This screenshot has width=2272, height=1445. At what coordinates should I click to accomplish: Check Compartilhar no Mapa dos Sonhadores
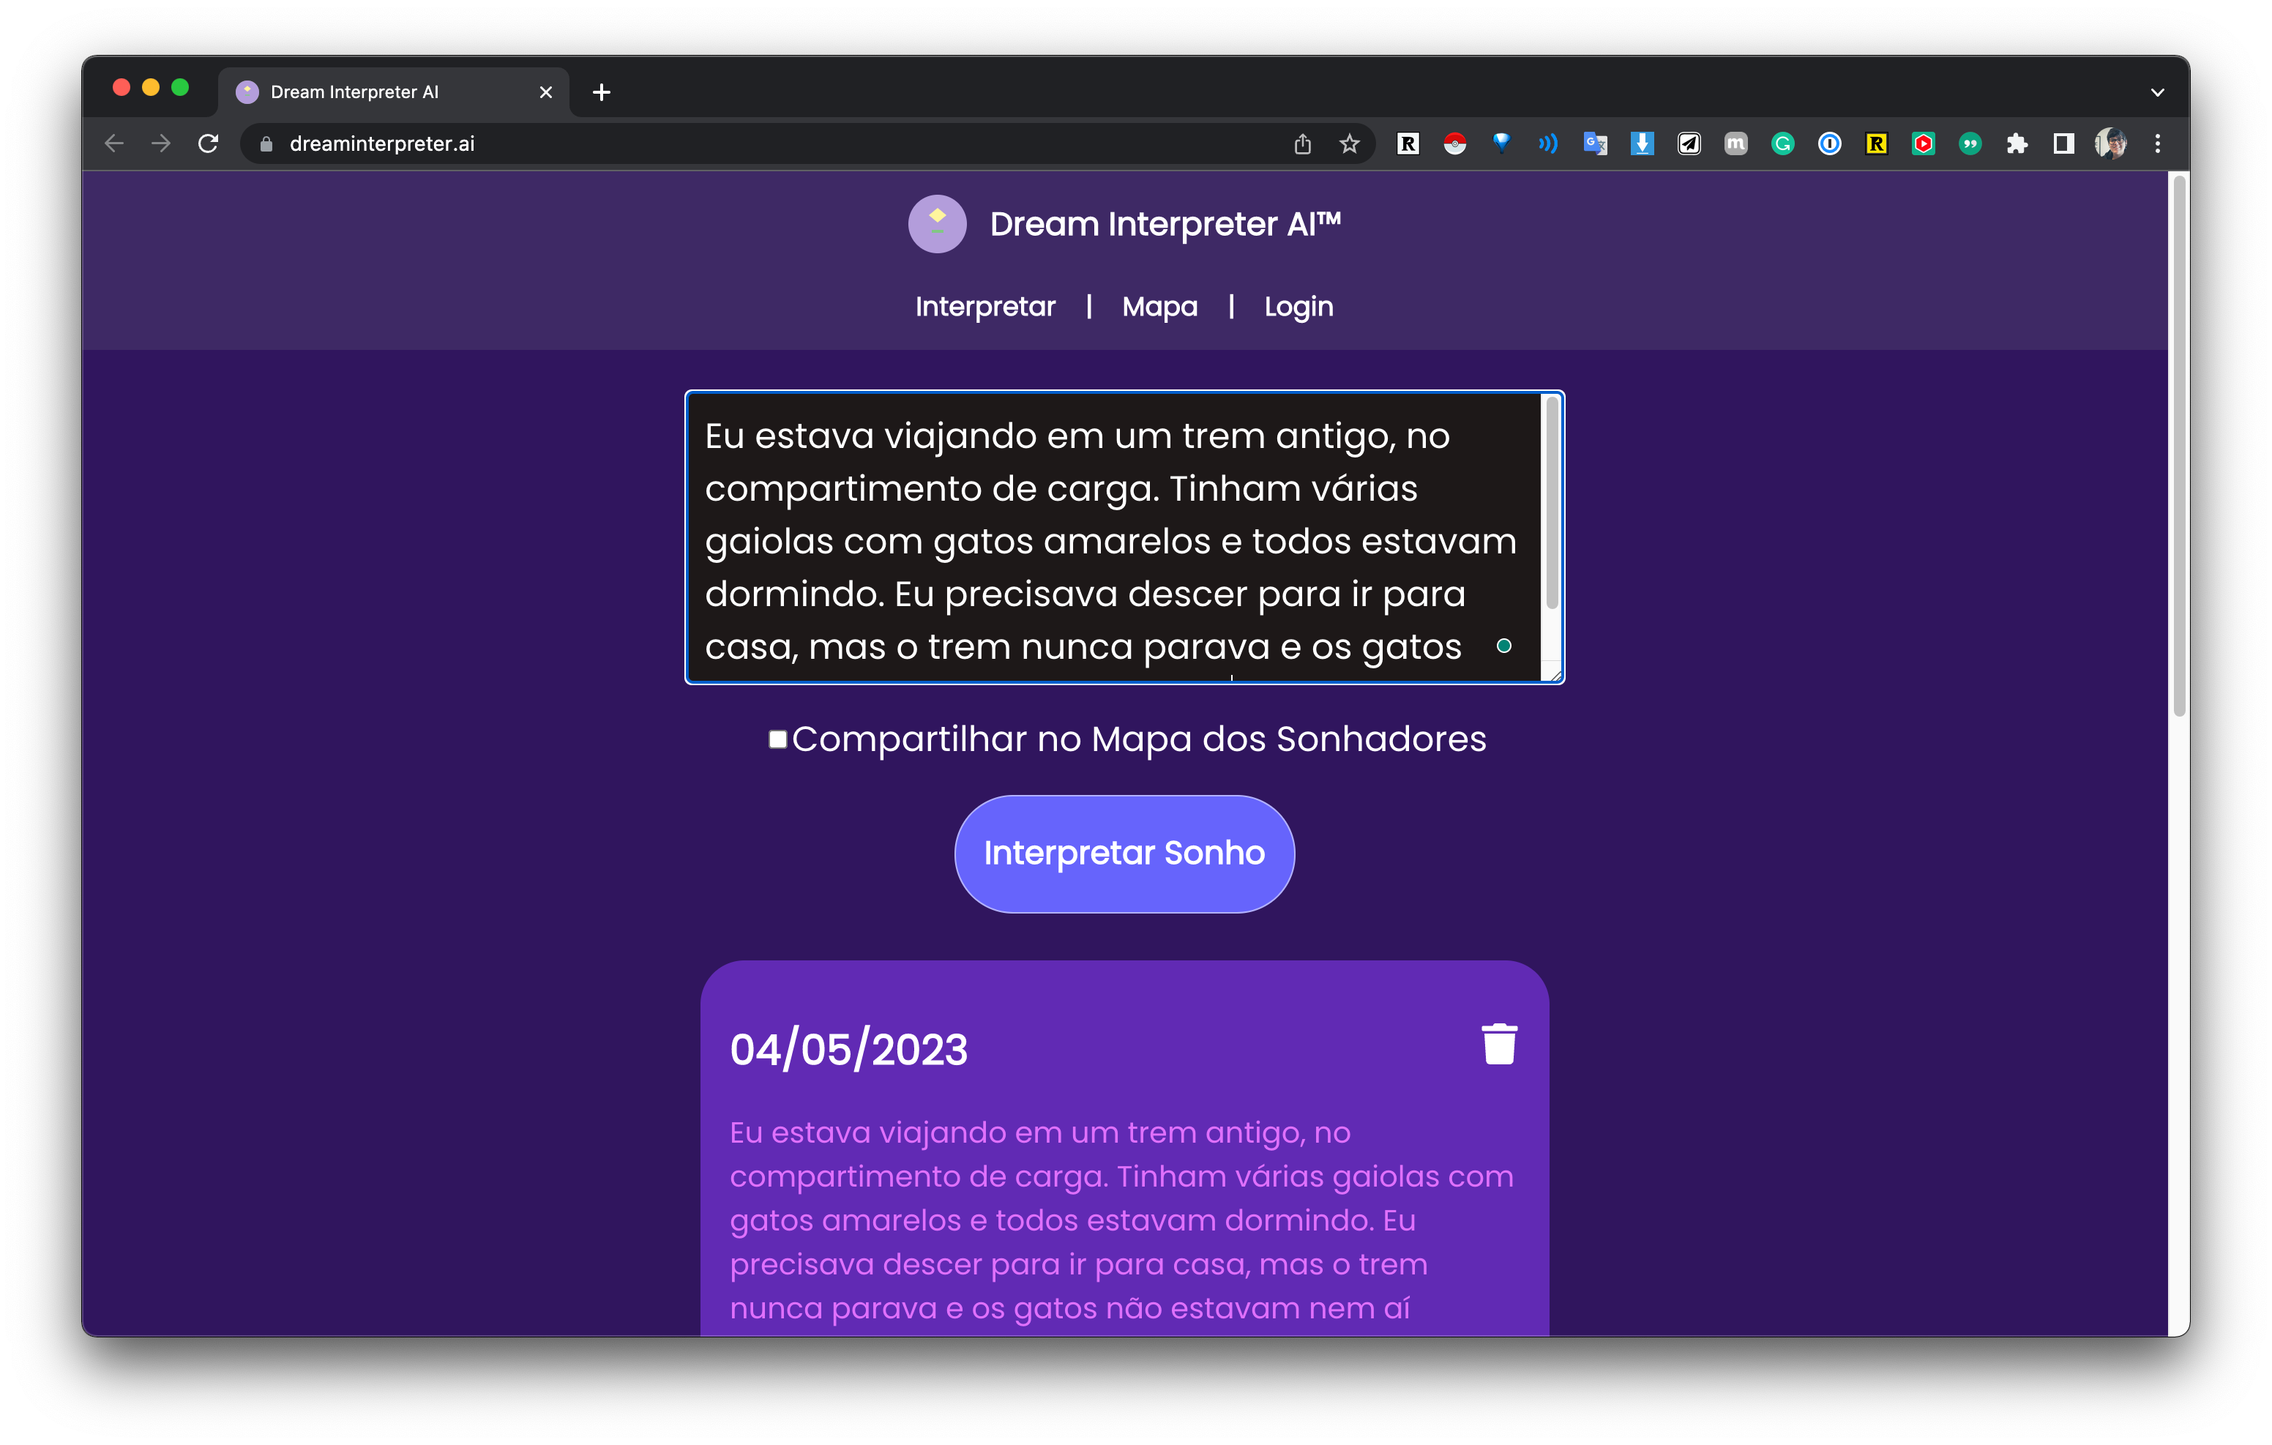tap(777, 739)
